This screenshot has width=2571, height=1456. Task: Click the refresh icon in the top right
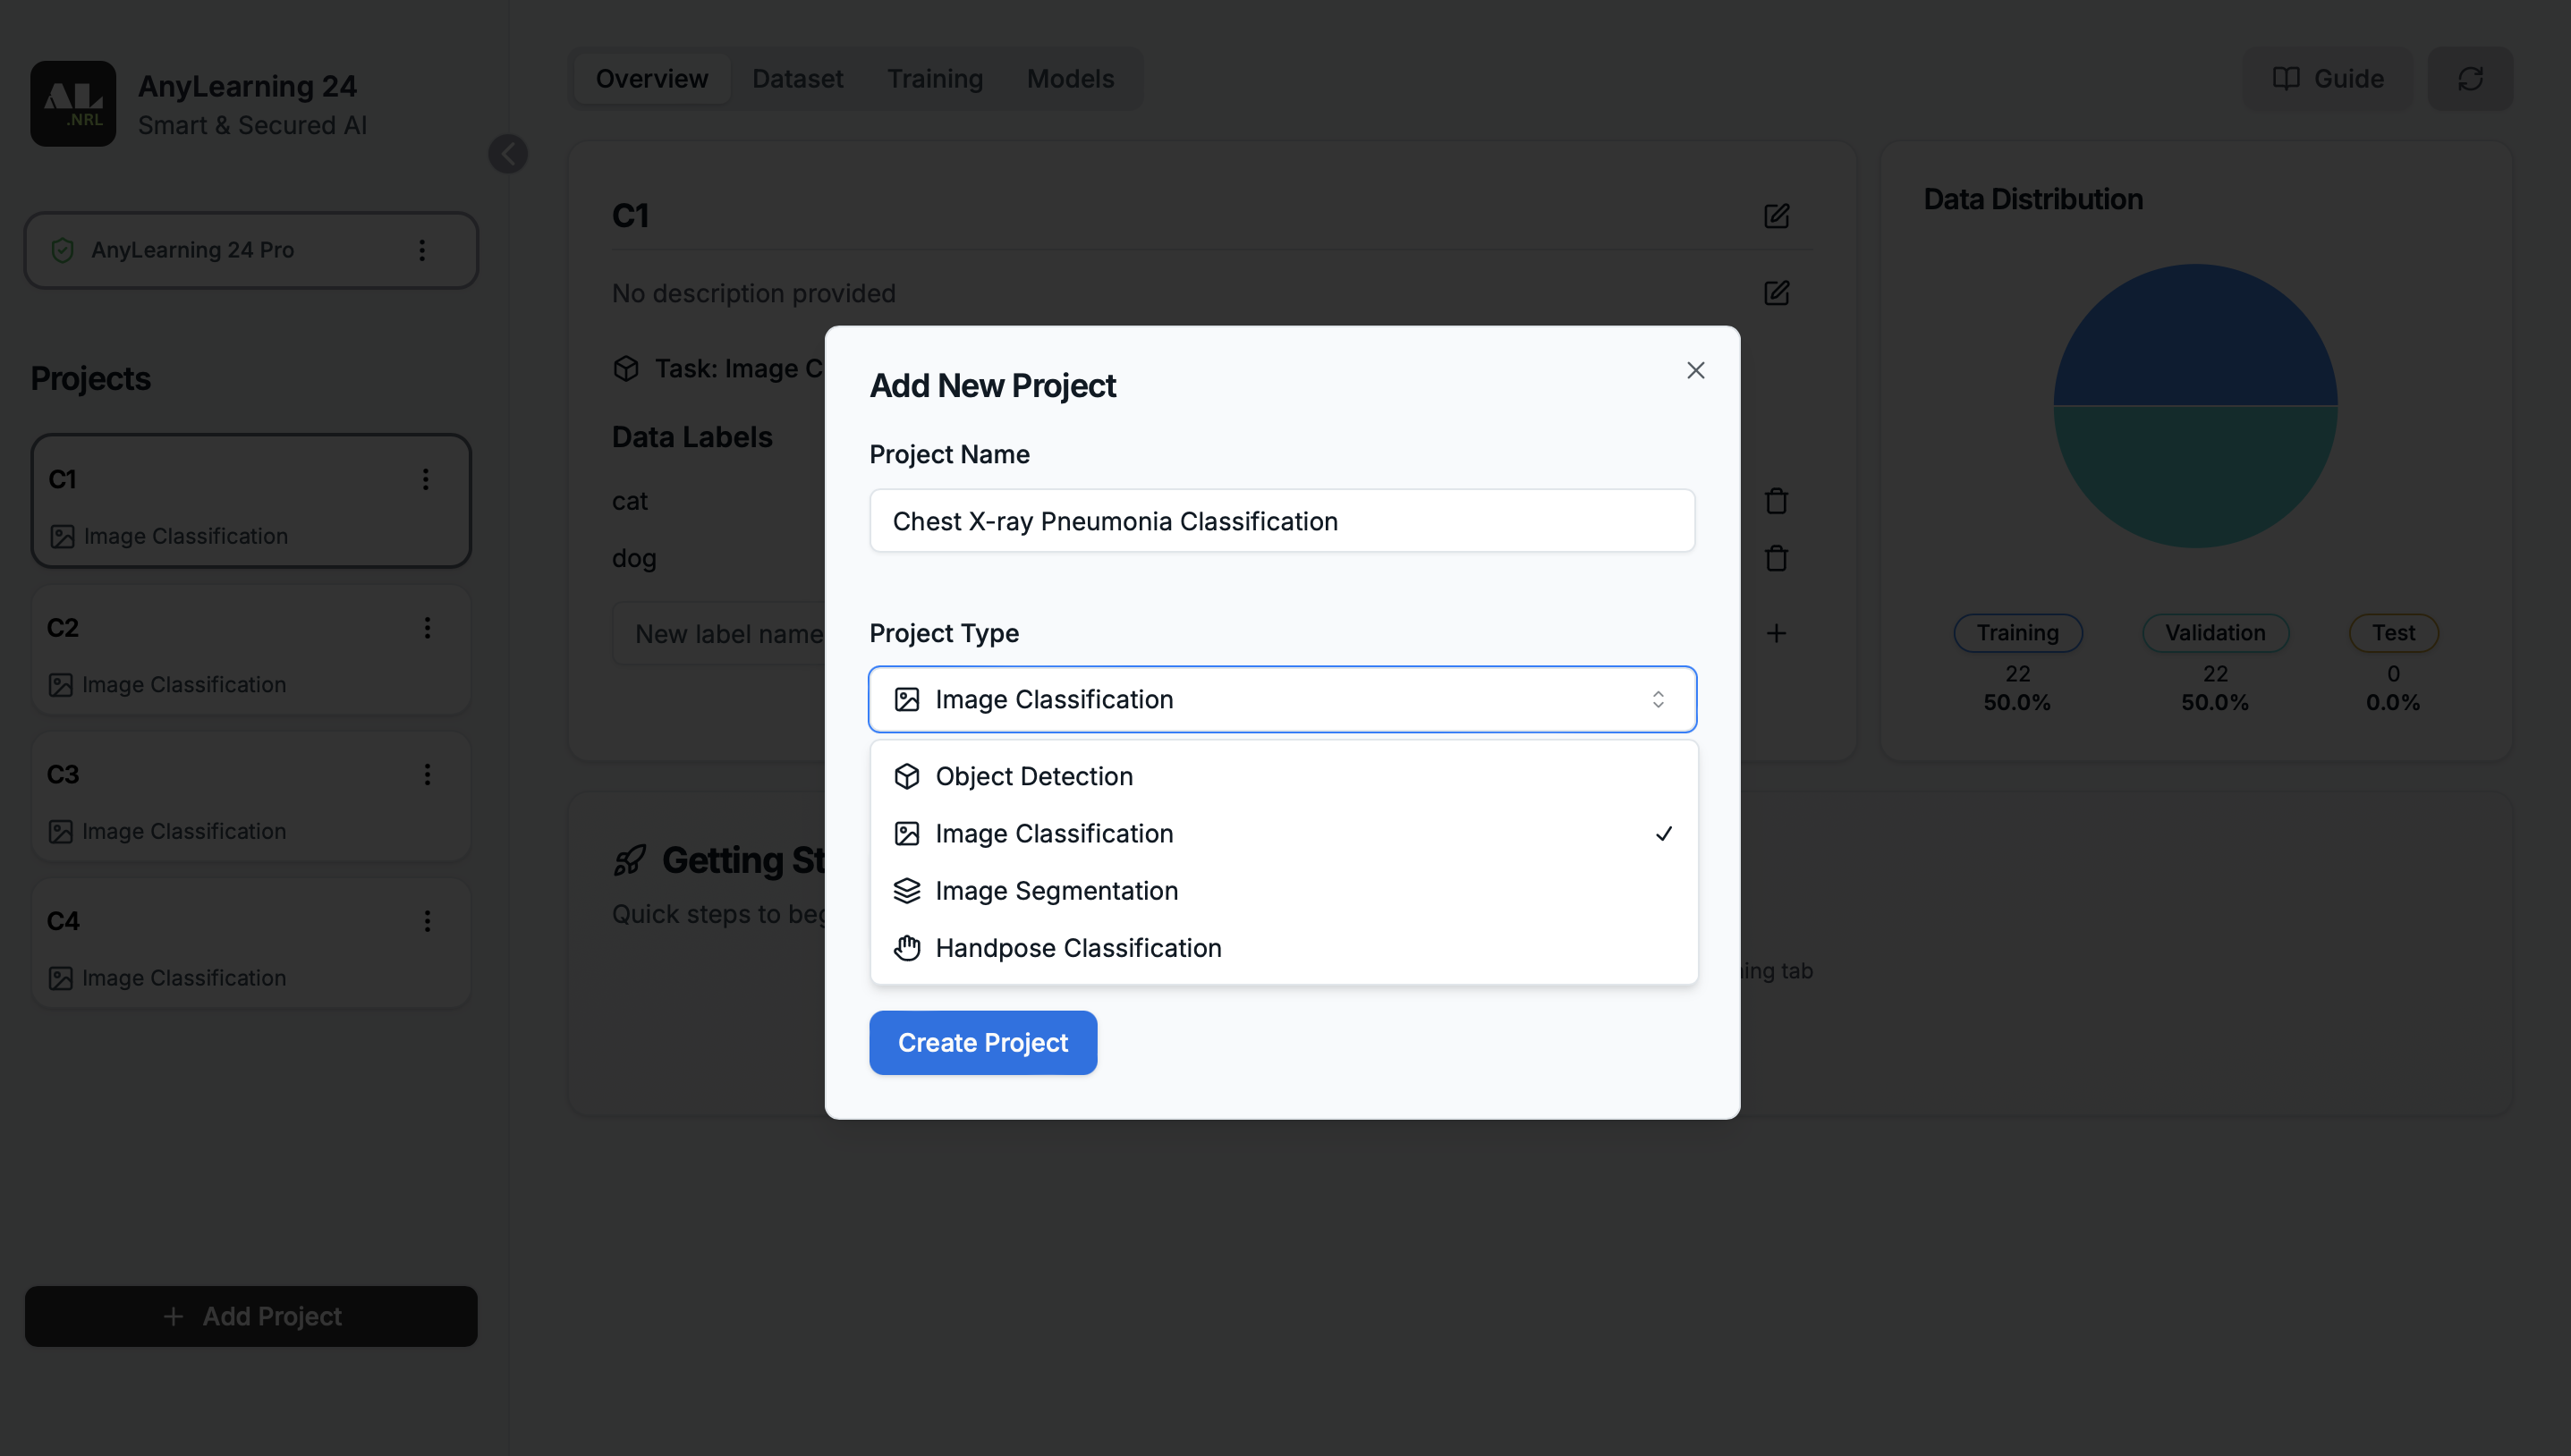point(2470,78)
